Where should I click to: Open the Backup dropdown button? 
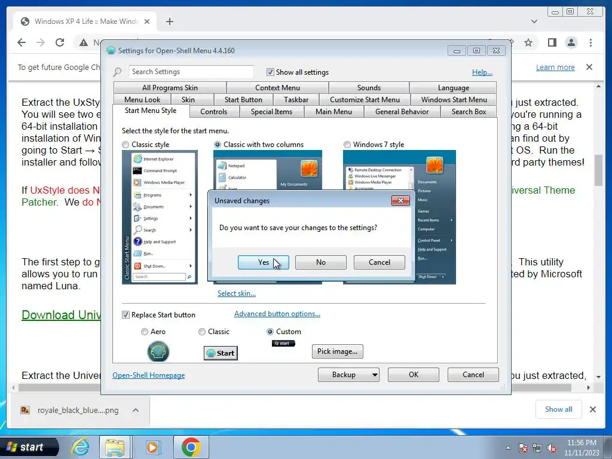(x=348, y=375)
